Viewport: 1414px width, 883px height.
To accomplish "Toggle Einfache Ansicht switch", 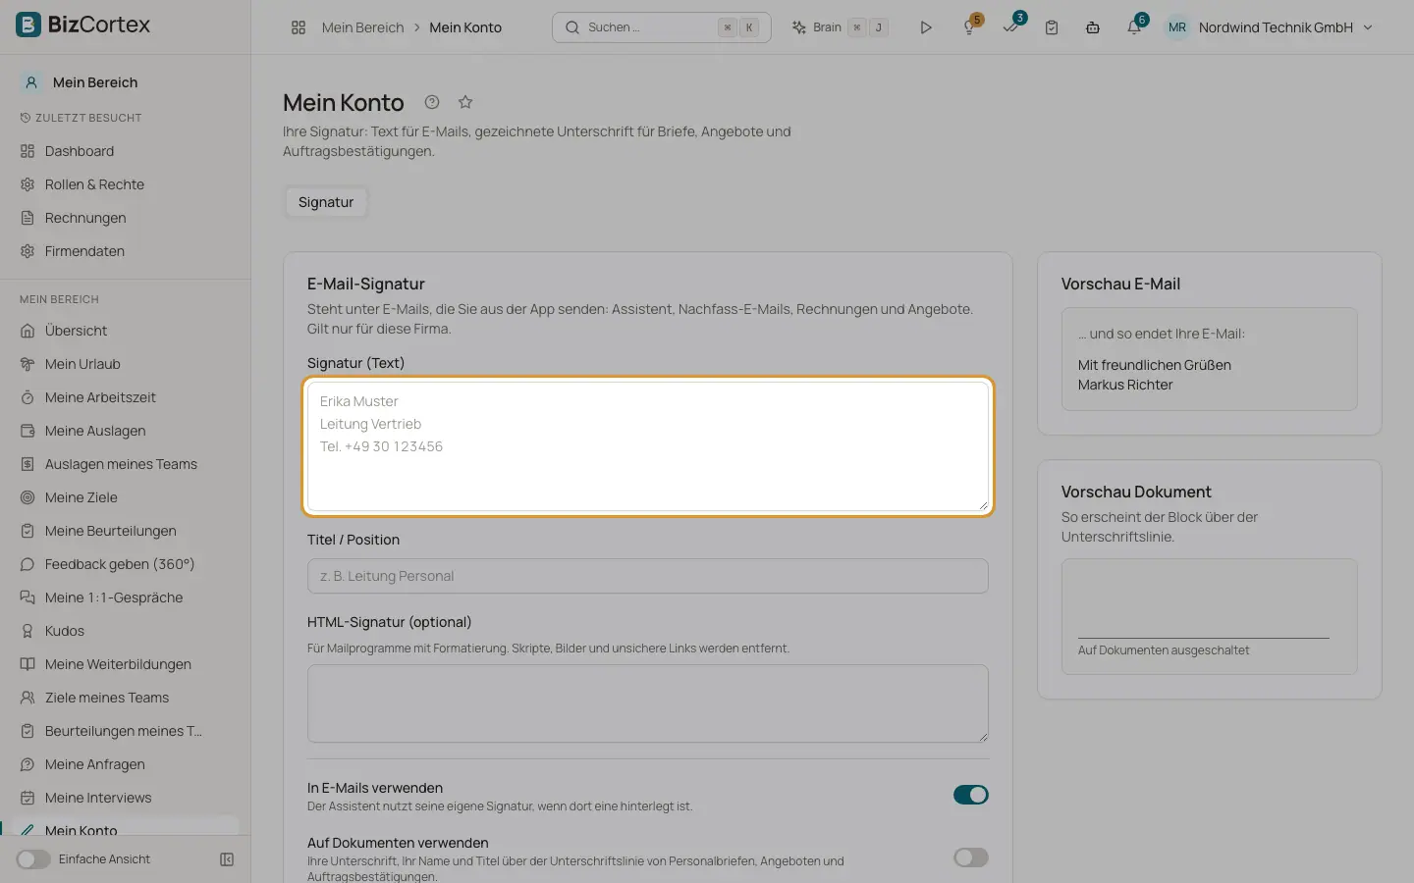I will click(33, 859).
